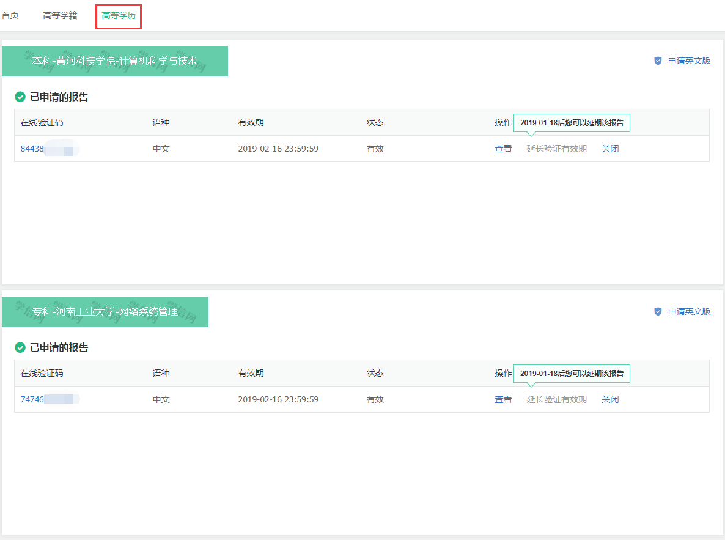Click 关闭 for the 84438 report

click(x=609, y=149)
